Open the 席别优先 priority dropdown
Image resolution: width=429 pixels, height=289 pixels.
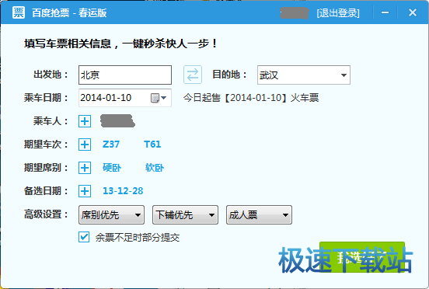click(x=111, y=215)
